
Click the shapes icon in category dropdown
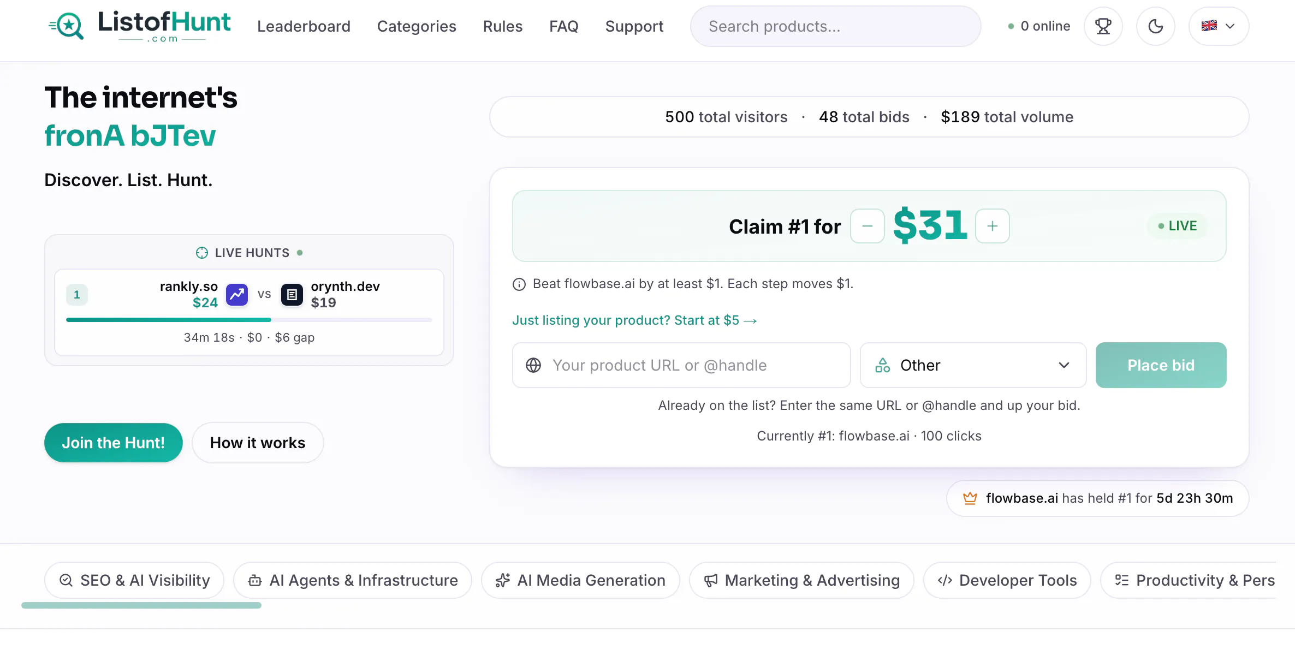tap(883, 365)
